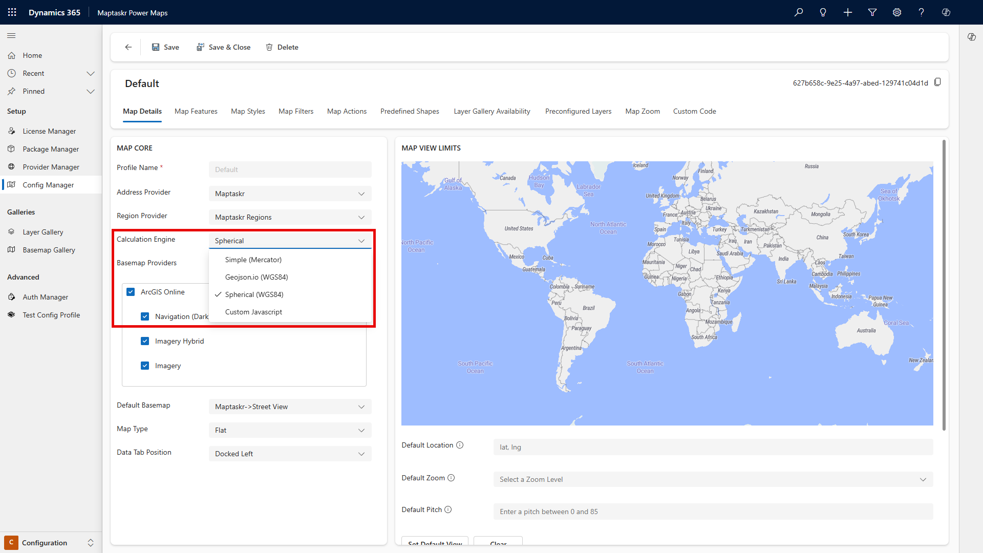This screenshot has width=983, height=553.
Task: Open Provider Manager
Action: click(x=51, y=166)
